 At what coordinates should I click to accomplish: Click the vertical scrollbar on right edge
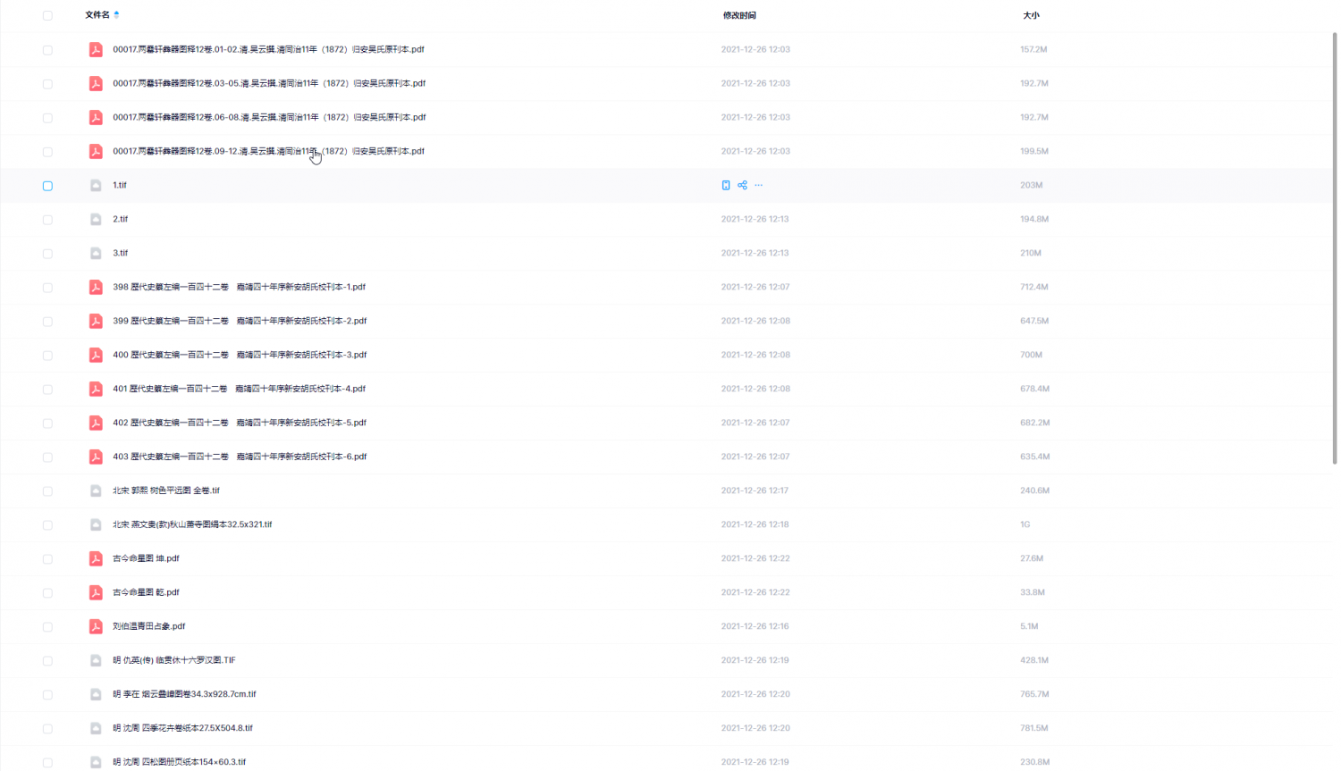point(1335,250)
